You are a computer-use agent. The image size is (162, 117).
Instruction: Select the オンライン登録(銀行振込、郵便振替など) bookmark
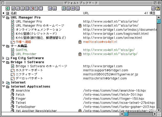(x=41, y=38)
